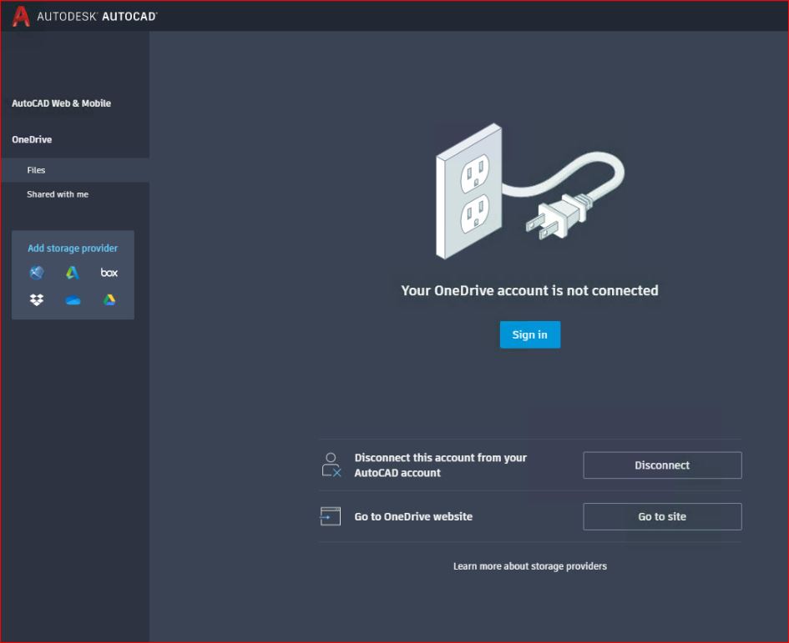Open Files under OneDrive

(x=75, y=170)
